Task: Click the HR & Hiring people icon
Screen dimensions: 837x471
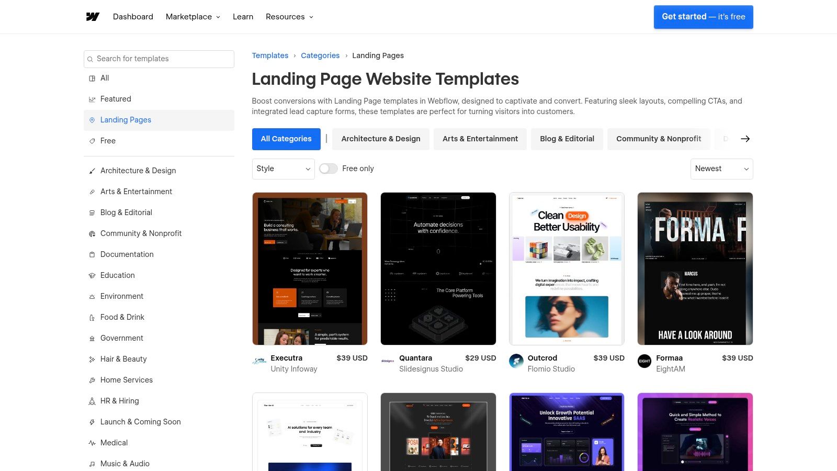Action: (92, 401)
